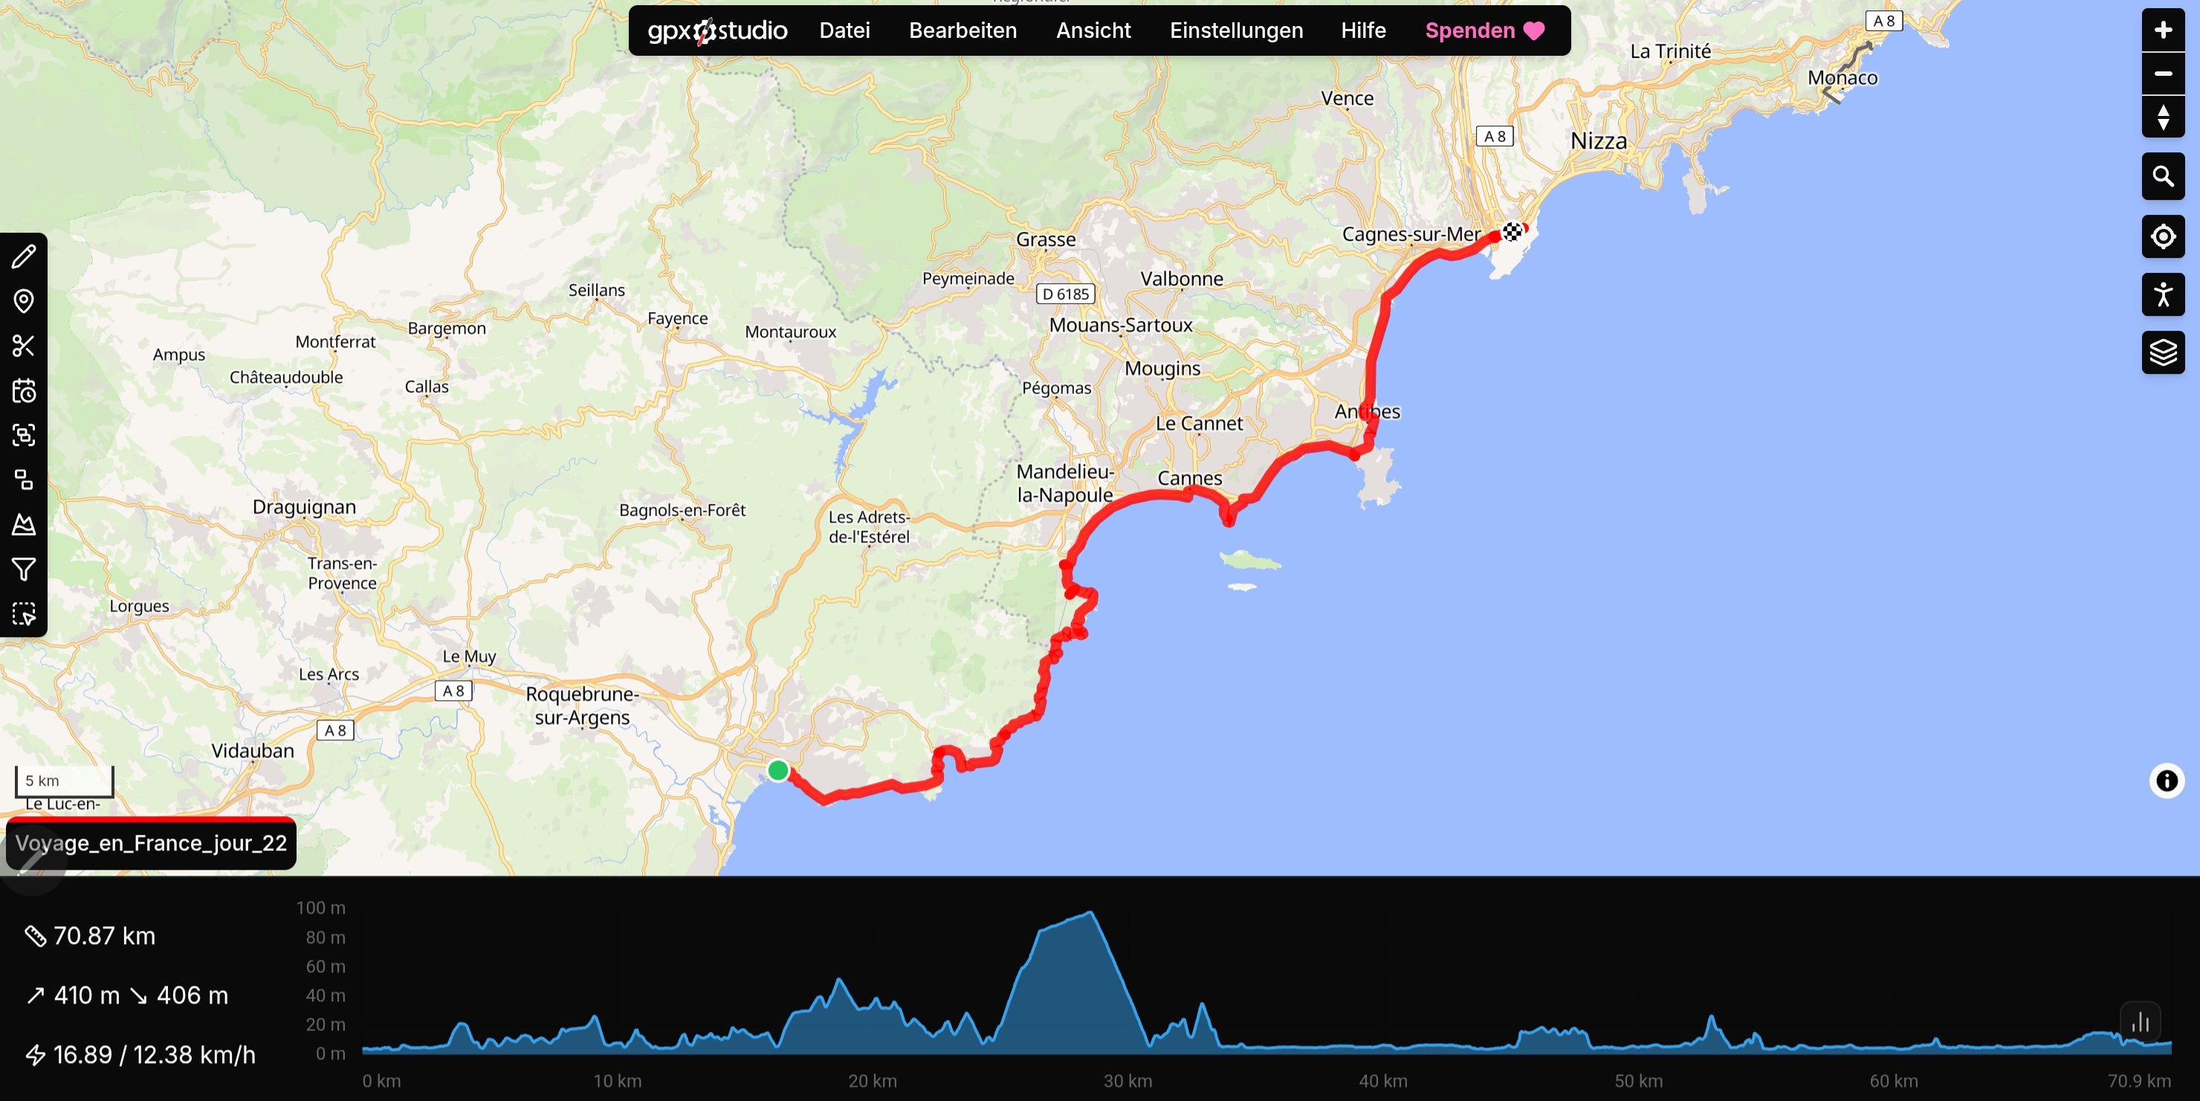The image size is (2200, 1101).
Task: Open the Ansicht menu
Action: [x=1093, y=30]
